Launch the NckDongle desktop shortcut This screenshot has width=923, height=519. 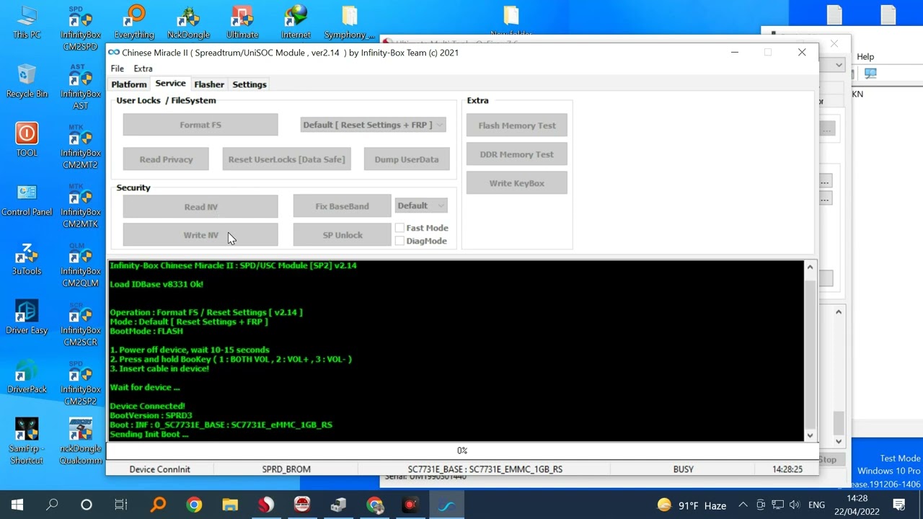(x=188, y=22)
